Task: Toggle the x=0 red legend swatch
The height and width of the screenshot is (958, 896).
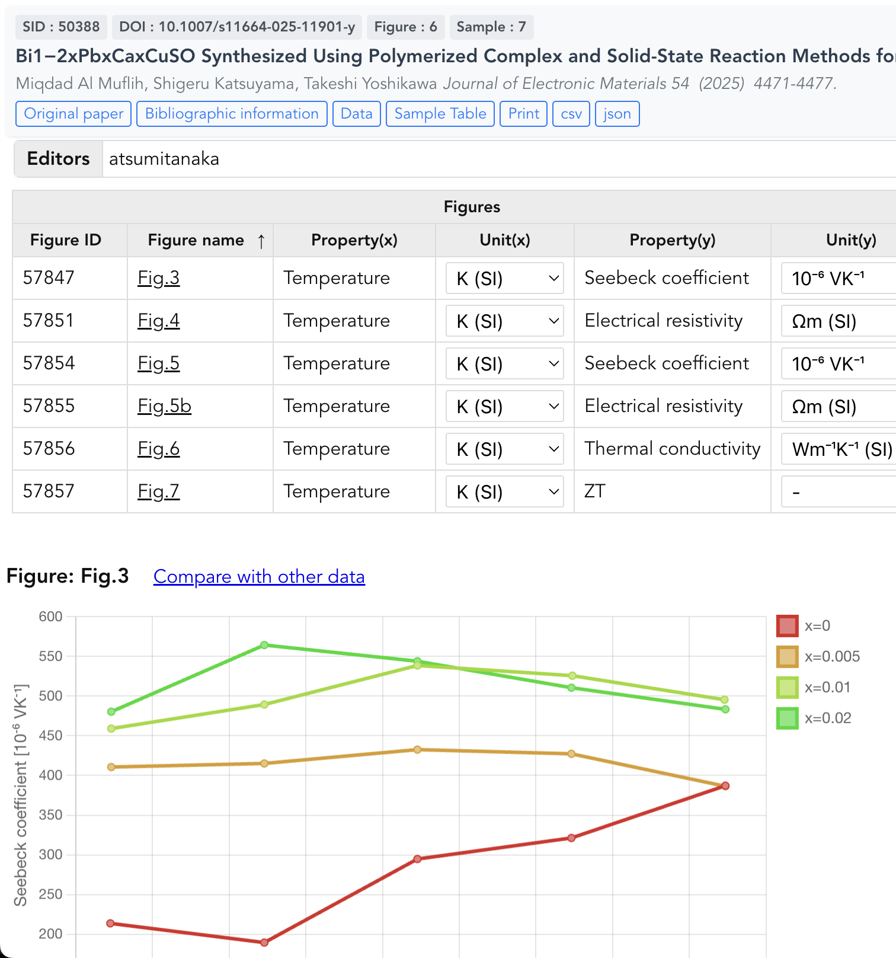Action: (787, 625)
